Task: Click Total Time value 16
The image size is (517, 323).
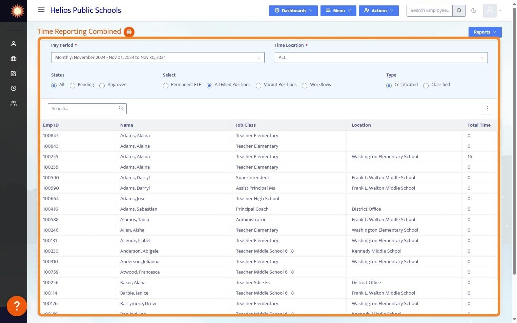Action: tap(470, 157)
